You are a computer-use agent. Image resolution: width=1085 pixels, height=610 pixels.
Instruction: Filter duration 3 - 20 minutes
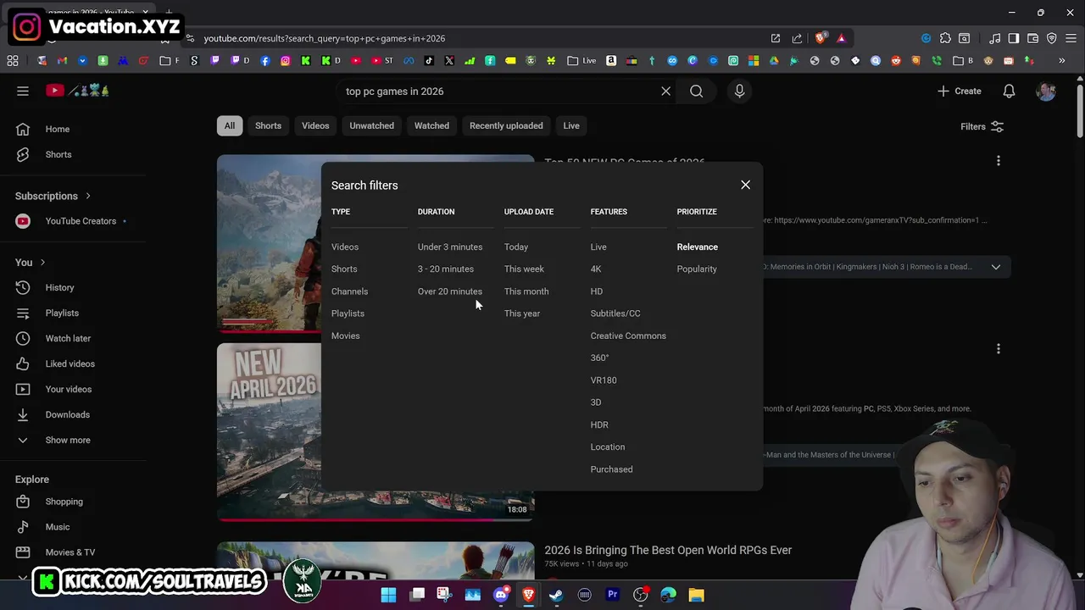point(446,269)
